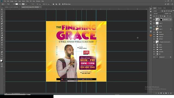Viewport: 174px width, 98px height.
Task: Select the Pen tool
Action: (x=2, y=42)
